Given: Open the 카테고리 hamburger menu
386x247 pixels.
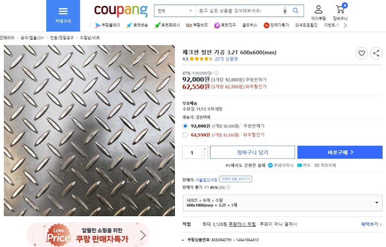Looking at the screenshot, I should point(63,15).
